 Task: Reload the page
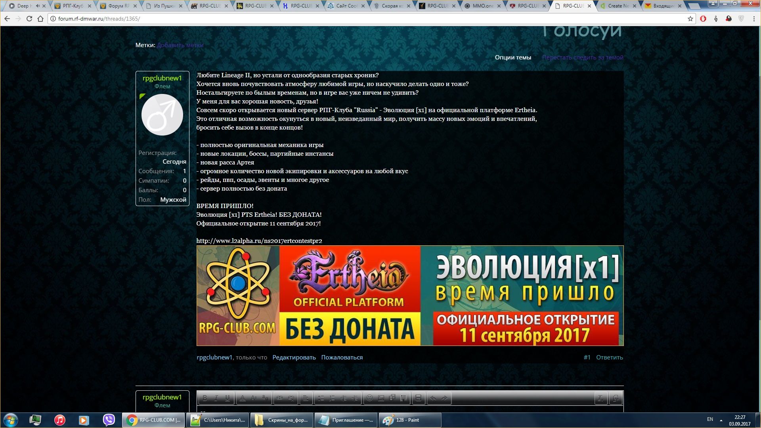click(x=29, y=19)
